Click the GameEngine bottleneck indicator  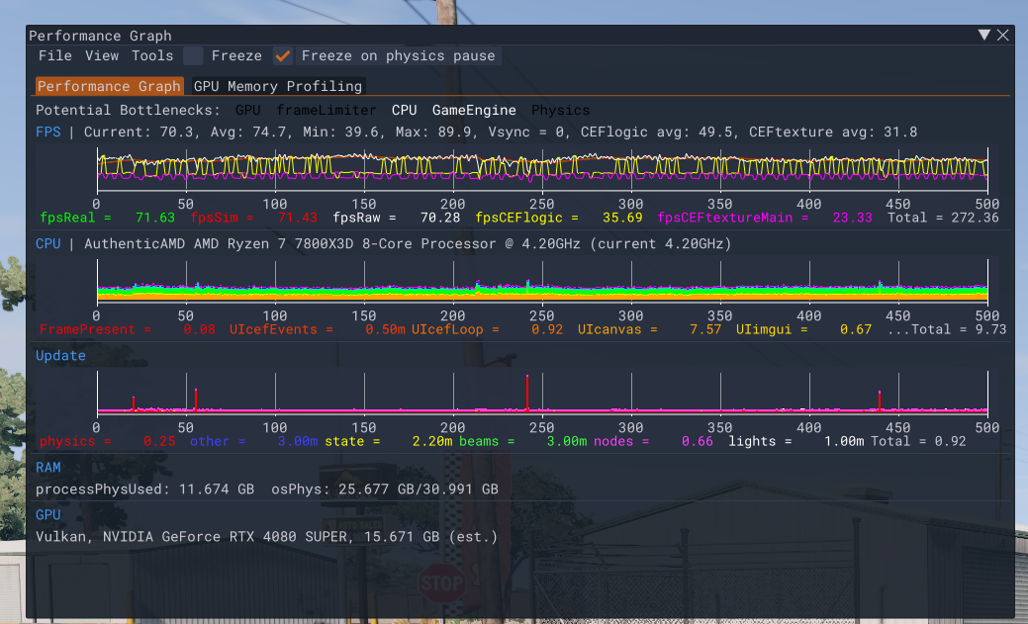pyautogui.click(x=474, y=110)
